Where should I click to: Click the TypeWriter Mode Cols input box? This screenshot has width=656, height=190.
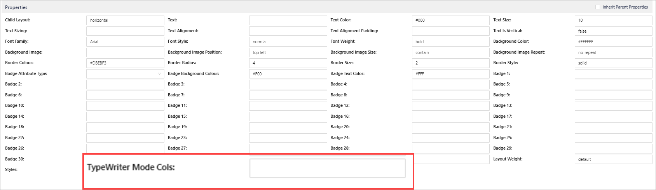tap(327, 168)
